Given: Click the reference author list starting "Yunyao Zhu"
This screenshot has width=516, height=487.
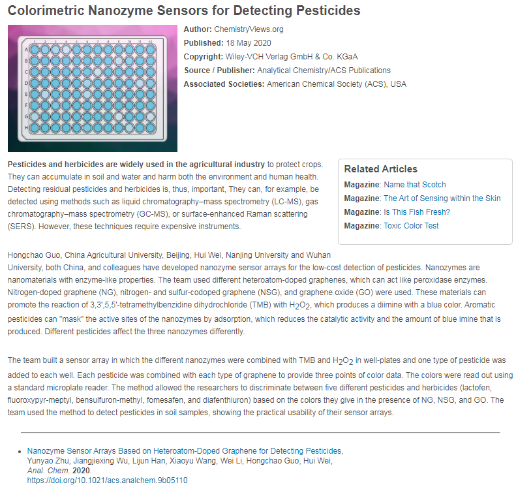Looking at the screenshot, I should click(179, 461).
